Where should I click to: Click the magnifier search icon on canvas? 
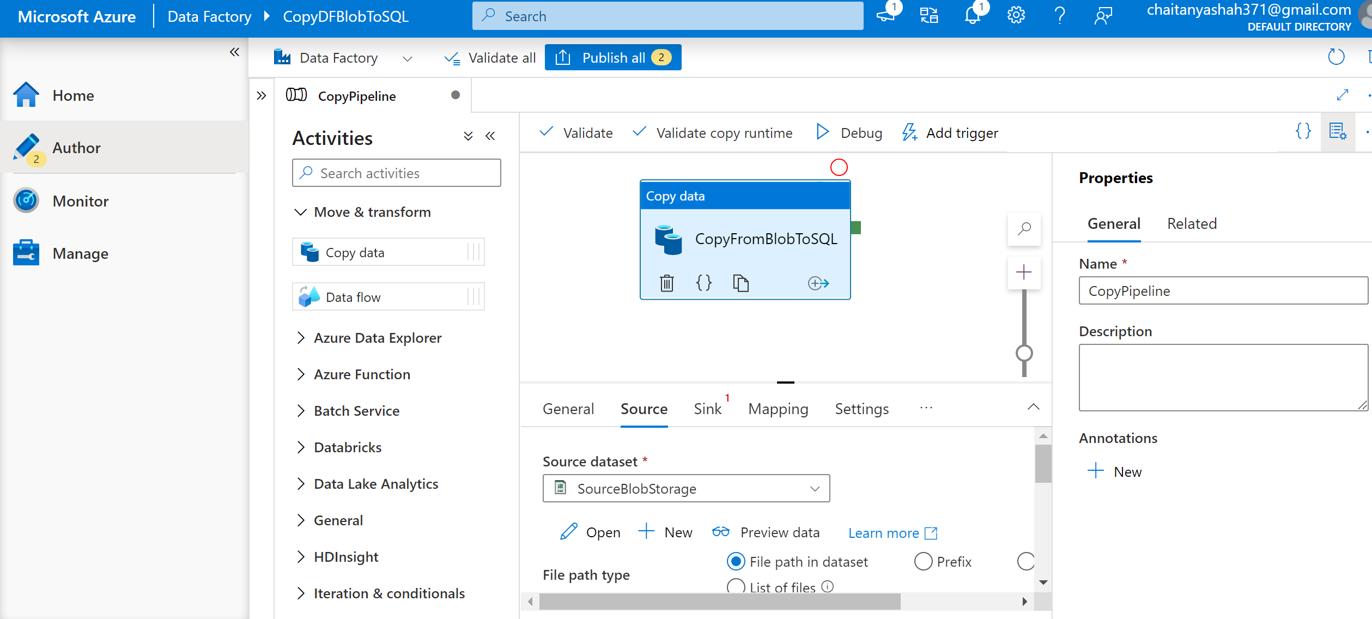(x=1024, y=229)
